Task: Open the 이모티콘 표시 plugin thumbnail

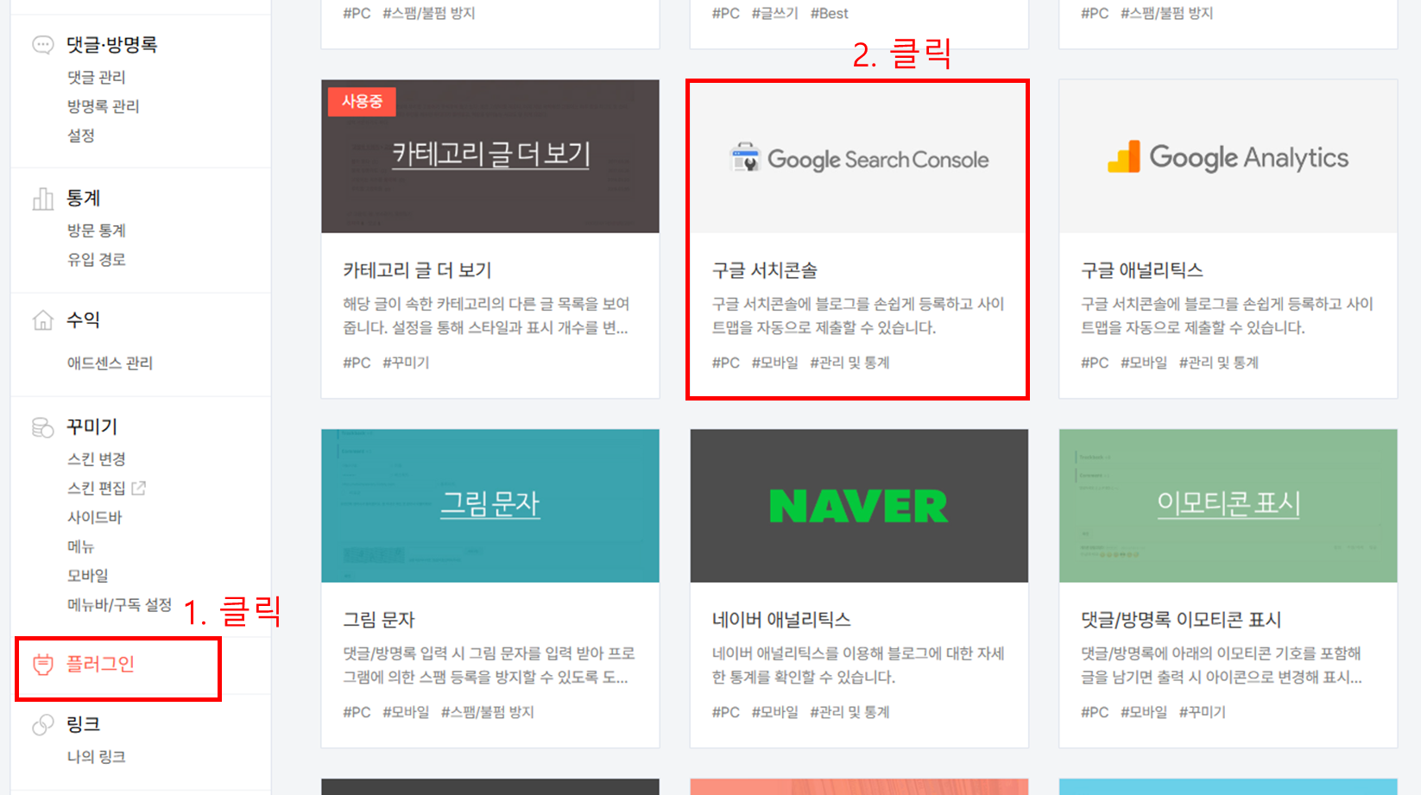Action: tap(1228, 506)
